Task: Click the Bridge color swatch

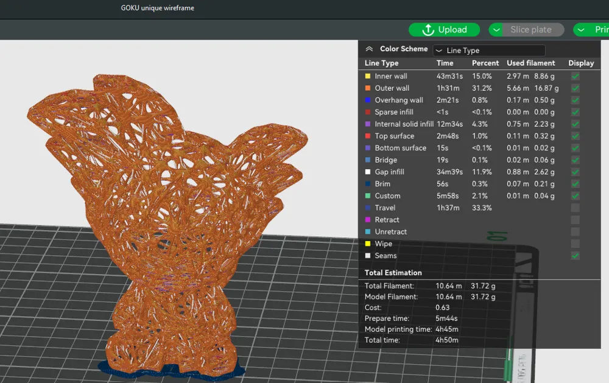Action: (368, 160)
